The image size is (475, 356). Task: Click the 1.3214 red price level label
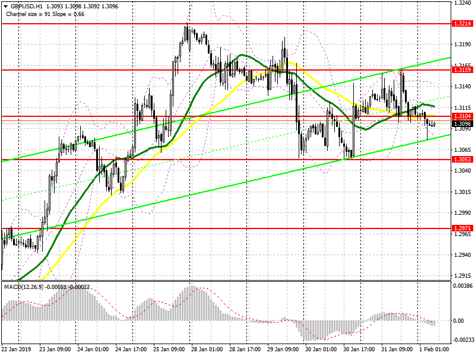tap(462, 24)
